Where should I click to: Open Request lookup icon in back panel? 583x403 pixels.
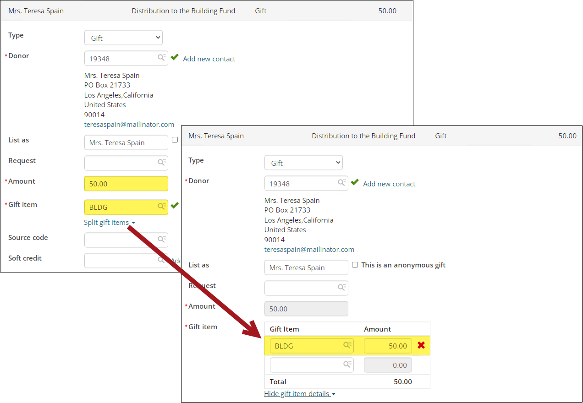[162, 163]
